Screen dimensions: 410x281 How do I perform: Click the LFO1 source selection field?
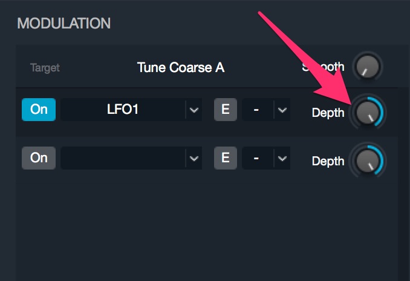(x=123, y=110)
